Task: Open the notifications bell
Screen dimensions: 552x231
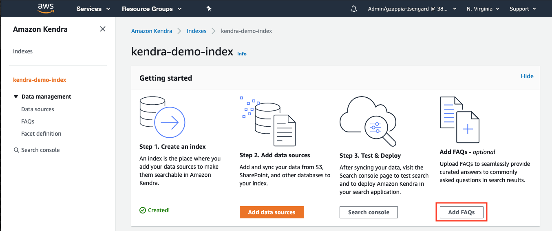Action: tap(353, 9)
